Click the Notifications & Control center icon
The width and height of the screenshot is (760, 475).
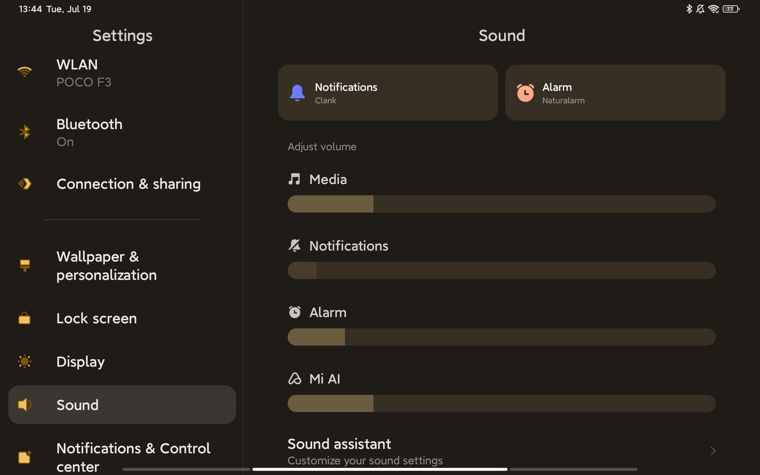[25, 457]
